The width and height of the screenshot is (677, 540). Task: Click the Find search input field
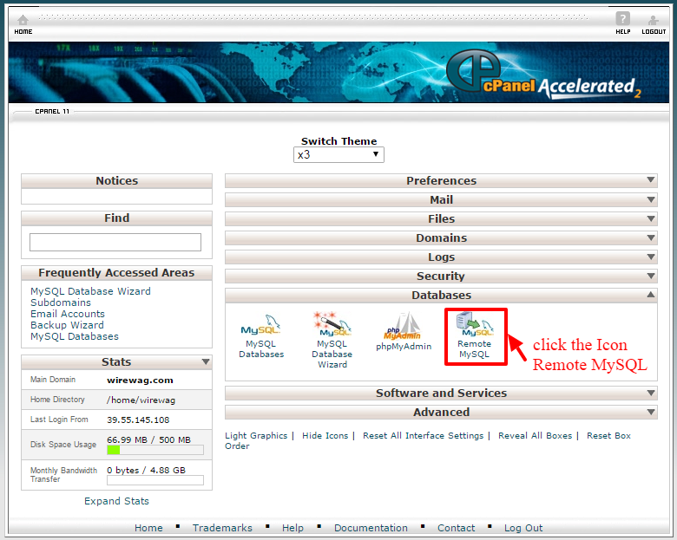coord(115,243)
